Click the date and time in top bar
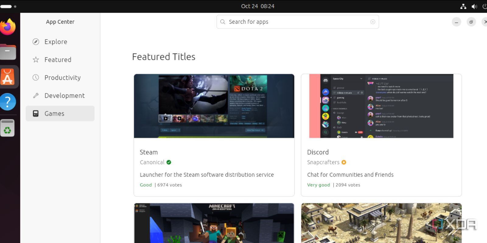 click(x=258, y=6)
